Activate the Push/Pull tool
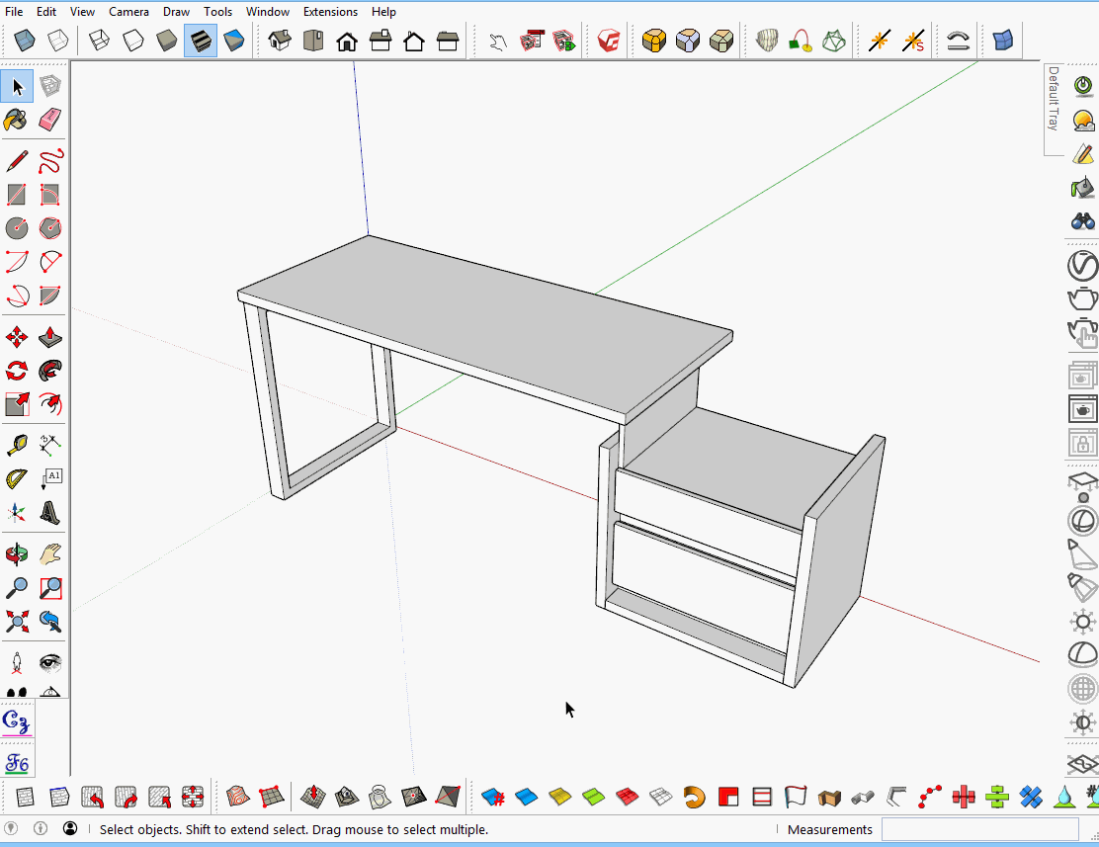The image size is (1099, 847). pos(50,338)
